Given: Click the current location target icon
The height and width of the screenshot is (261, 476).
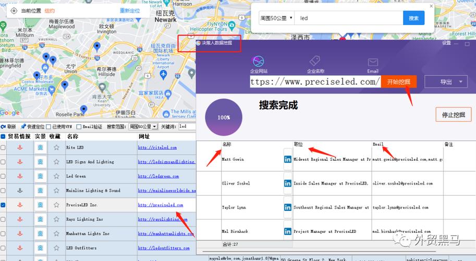Looking at the screenshot, I should coord(14,11).
